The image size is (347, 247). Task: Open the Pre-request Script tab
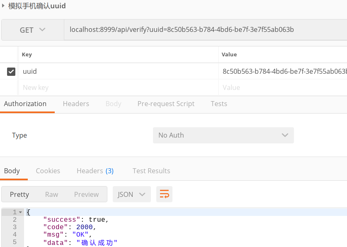pyautogui.click(x=166, y=104)
